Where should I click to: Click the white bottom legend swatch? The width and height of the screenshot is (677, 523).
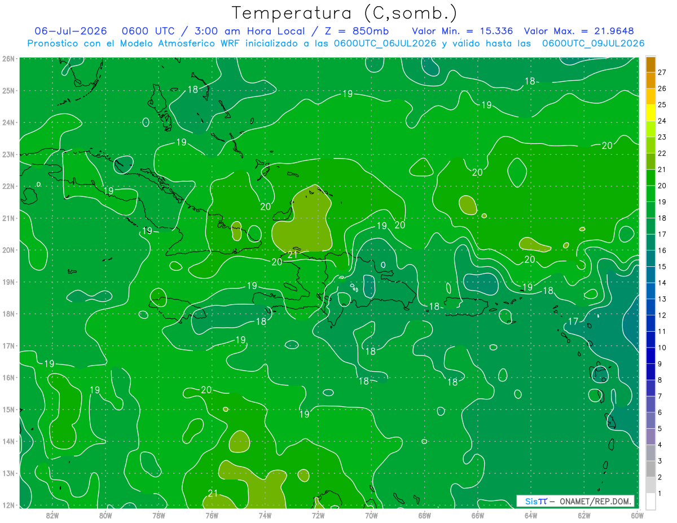click(x=651, y=500)
